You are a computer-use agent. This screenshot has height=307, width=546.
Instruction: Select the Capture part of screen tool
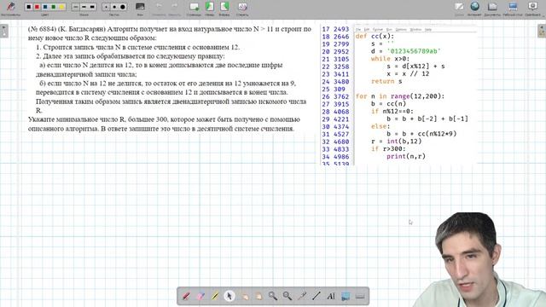[346, 296]
